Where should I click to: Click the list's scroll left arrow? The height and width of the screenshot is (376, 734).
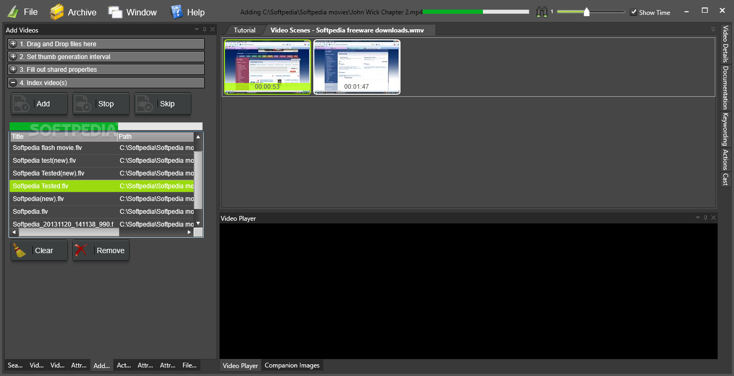(14, 232)
